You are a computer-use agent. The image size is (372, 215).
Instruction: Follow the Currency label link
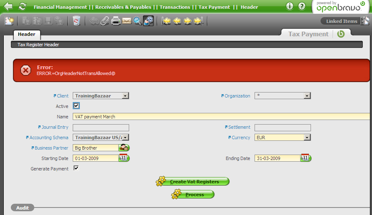(x=241, y=137)
